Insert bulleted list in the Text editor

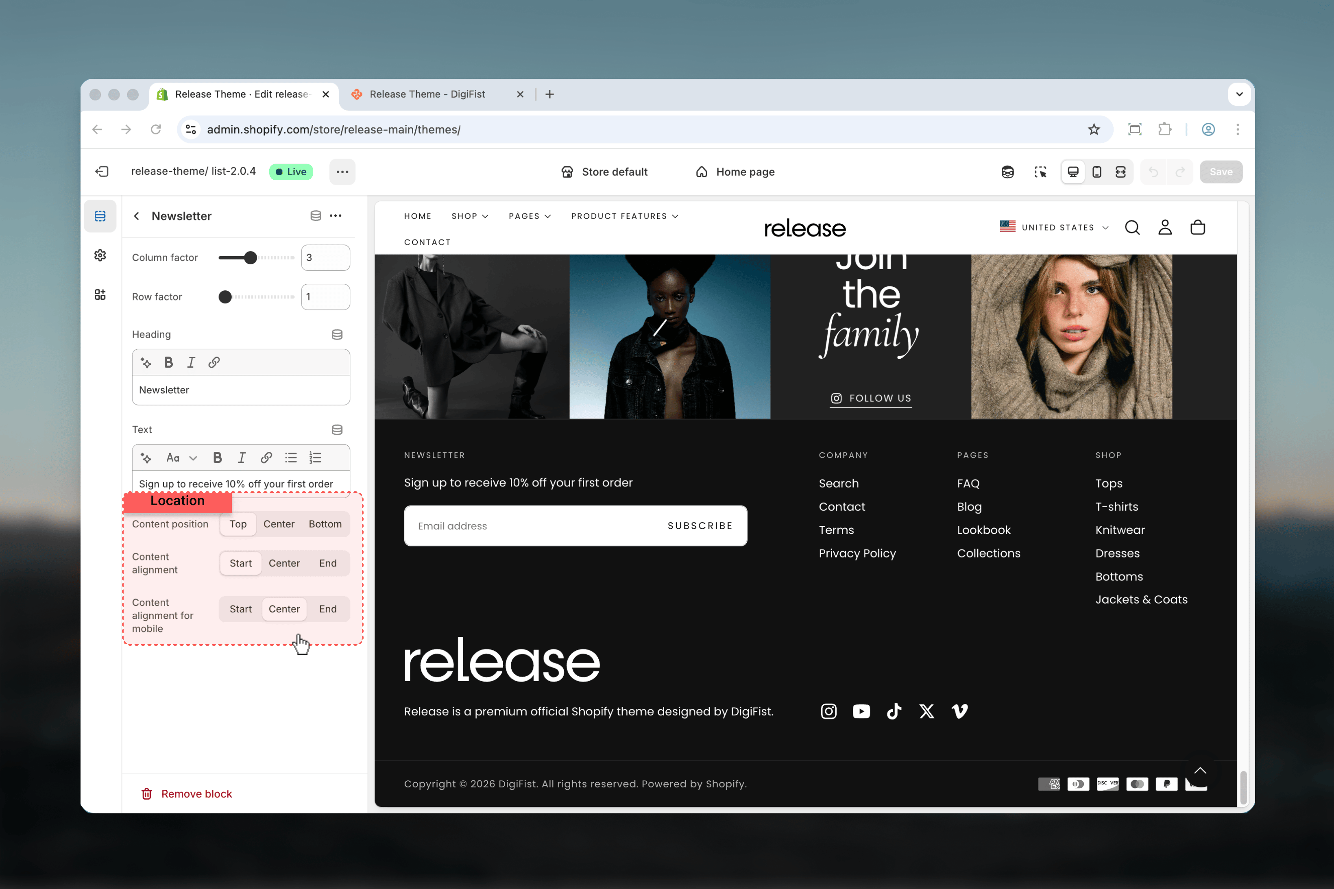coord(291,458)
